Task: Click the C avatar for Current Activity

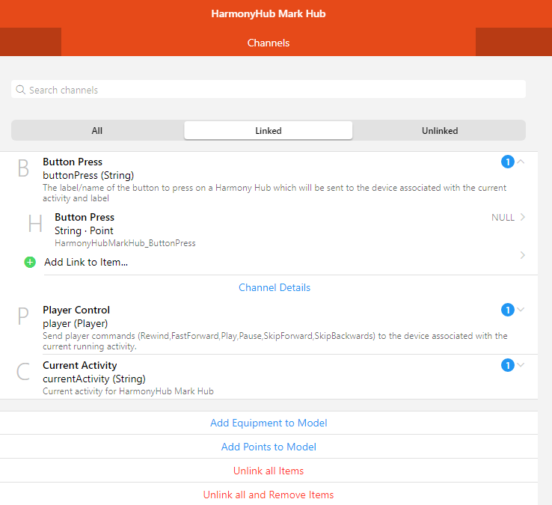Action: click(23, 372)
